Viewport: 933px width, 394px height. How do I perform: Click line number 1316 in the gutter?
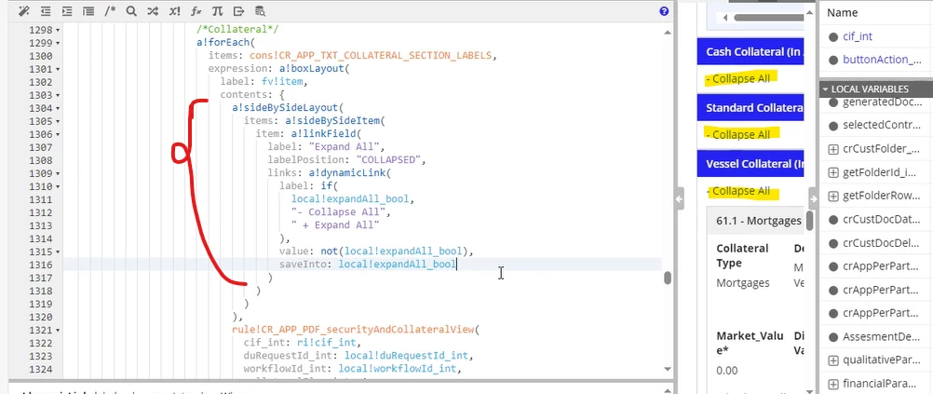click(40, 265)
